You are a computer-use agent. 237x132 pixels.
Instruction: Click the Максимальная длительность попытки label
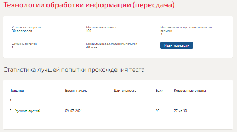[x=112, y=44]
